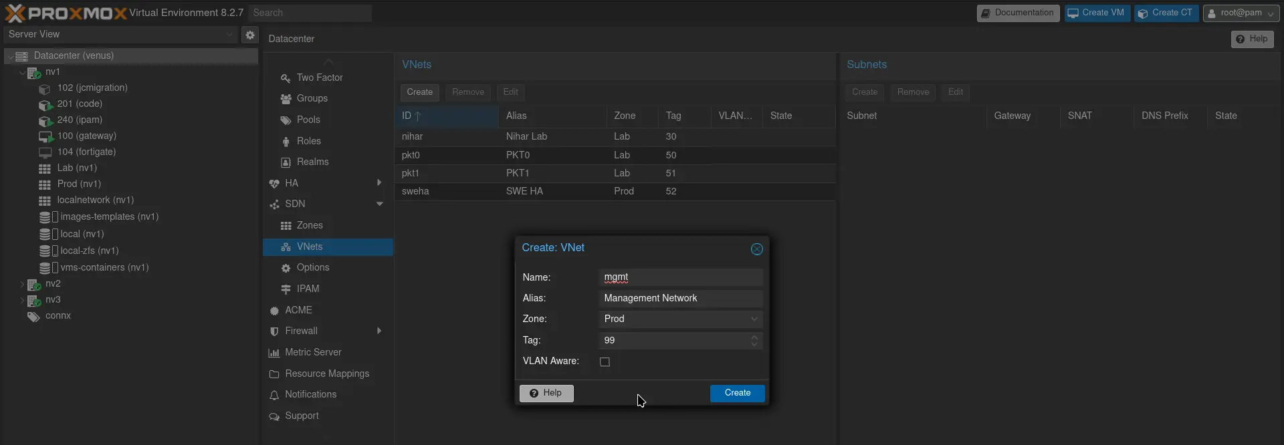Select the pkt0 VNet row

(615, 155)
